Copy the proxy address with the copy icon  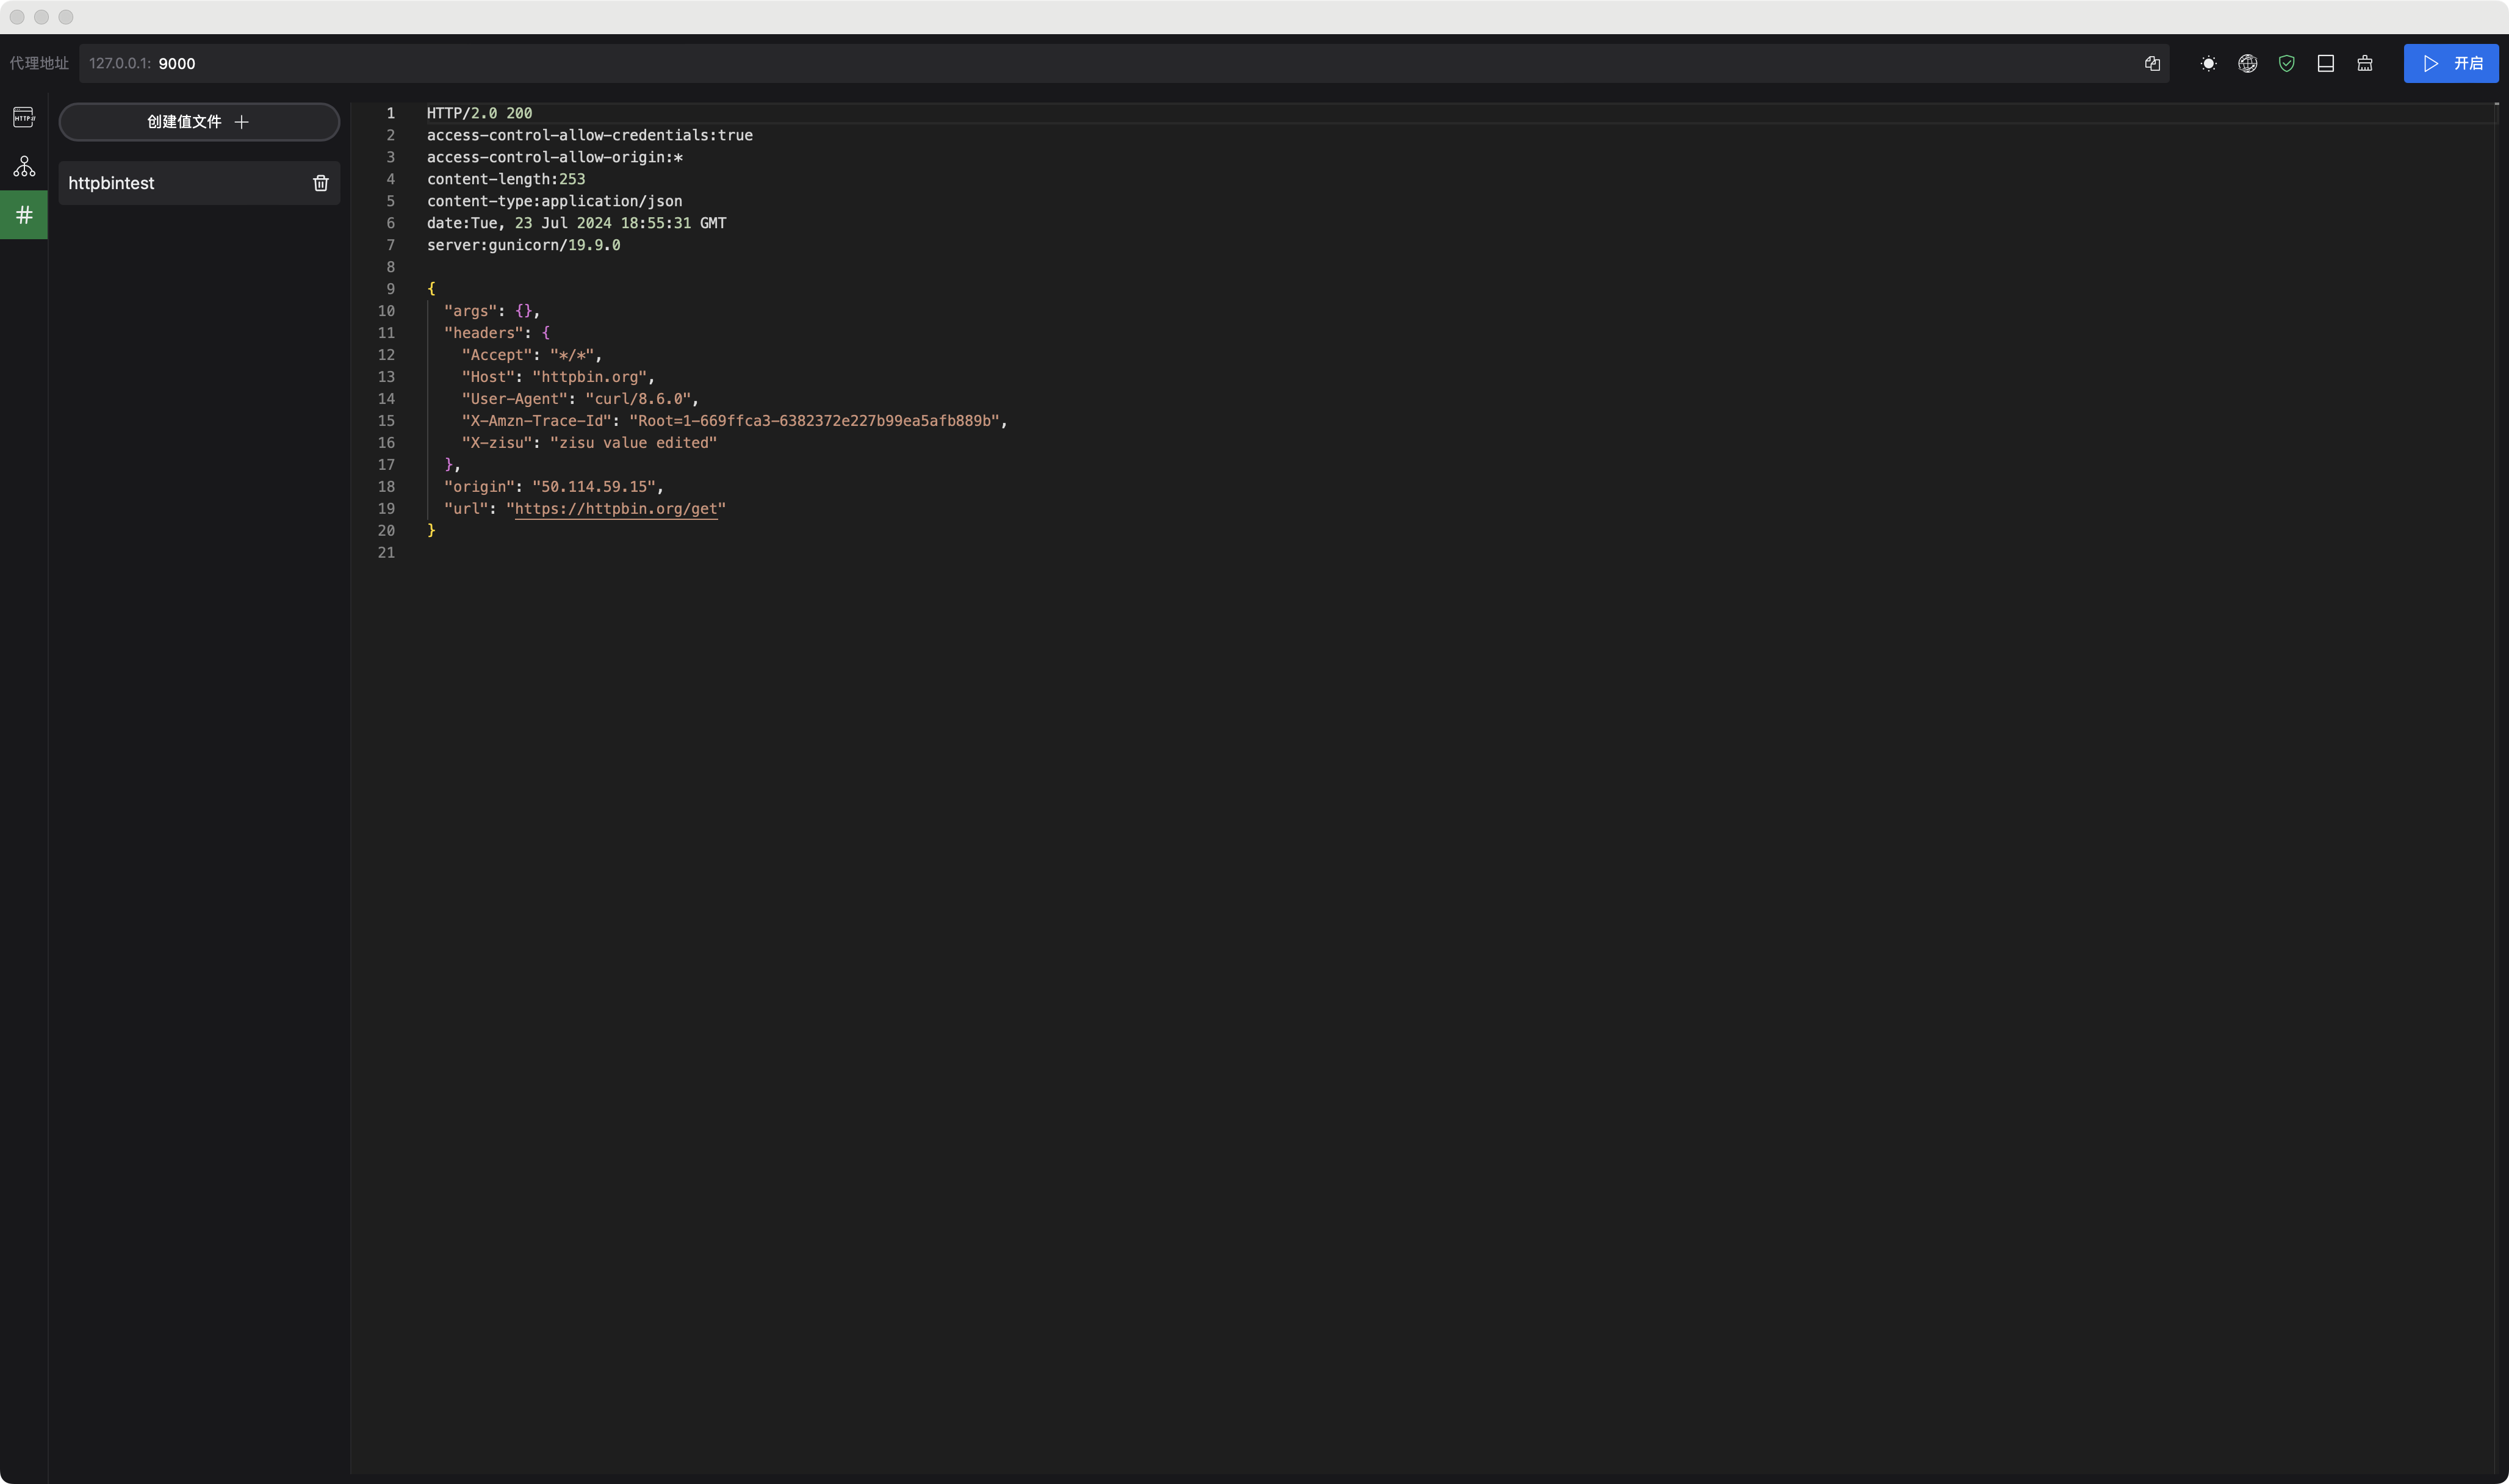(2152, 63)
